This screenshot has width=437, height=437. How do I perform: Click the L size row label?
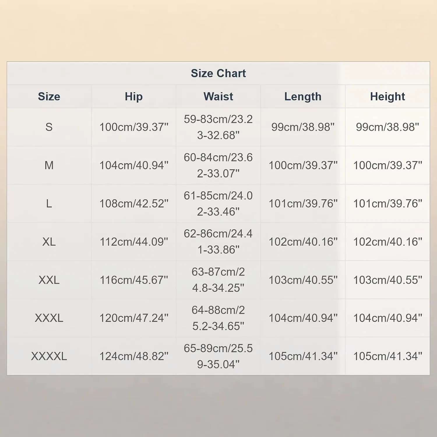point(49,203)
